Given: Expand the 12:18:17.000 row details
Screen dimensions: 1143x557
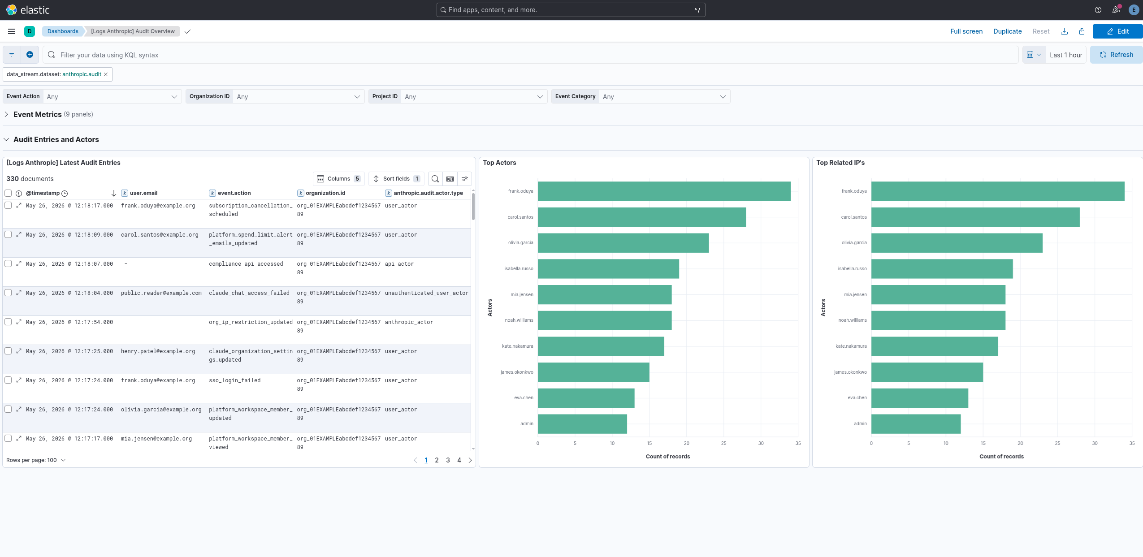Looking at the screenshot, I should click(x=19, y=205).
